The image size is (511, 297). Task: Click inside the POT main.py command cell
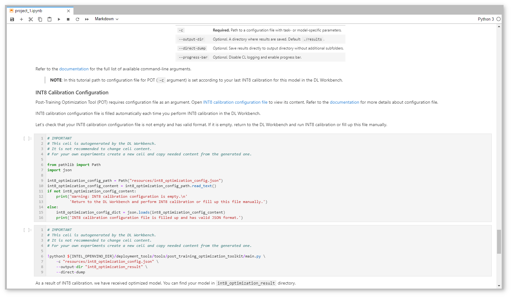(263, 251)
